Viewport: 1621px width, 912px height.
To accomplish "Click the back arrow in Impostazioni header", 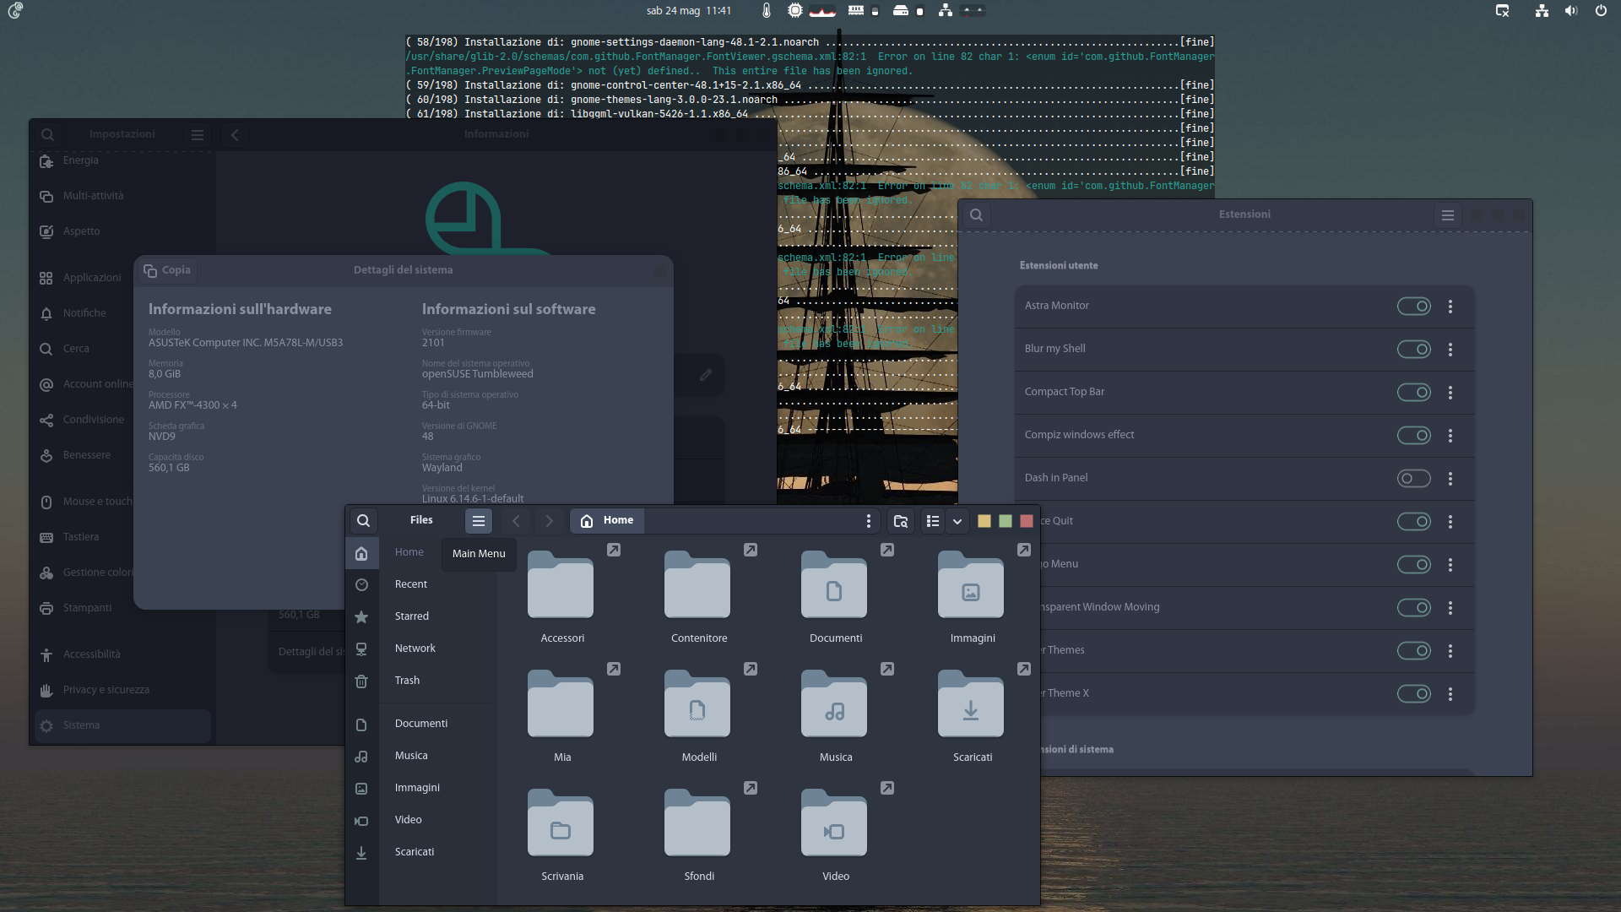I will (235, 135).
